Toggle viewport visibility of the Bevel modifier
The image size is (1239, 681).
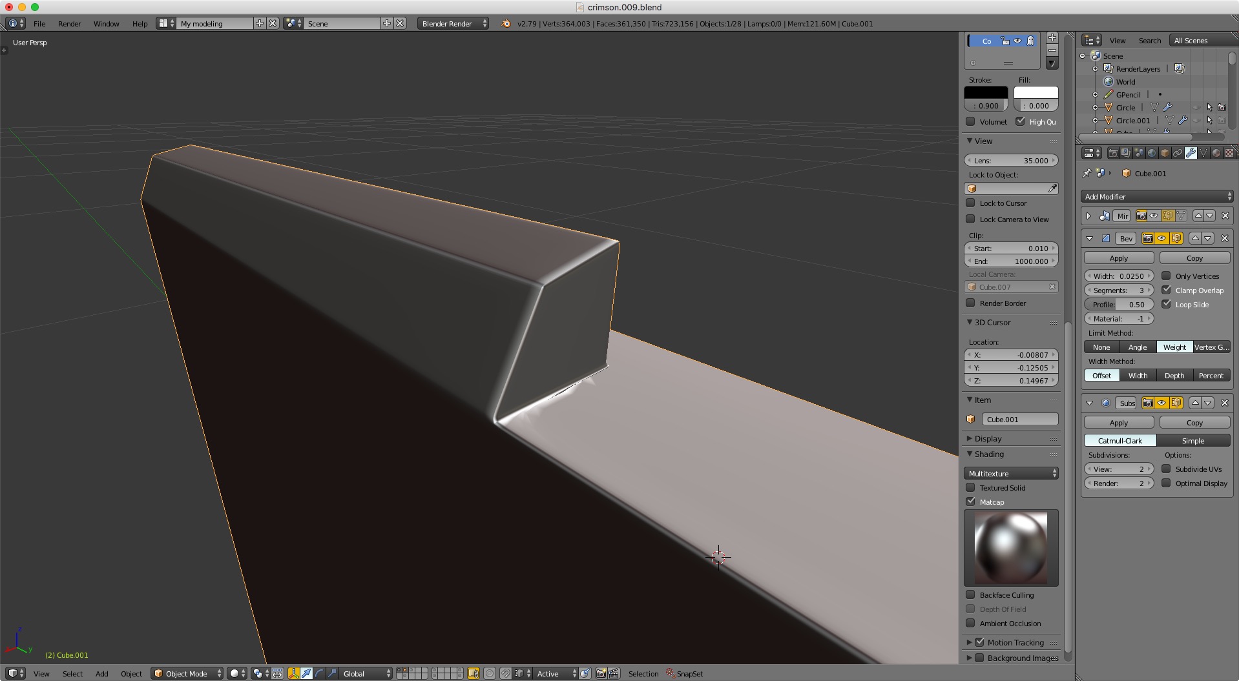coord(1161,238)
